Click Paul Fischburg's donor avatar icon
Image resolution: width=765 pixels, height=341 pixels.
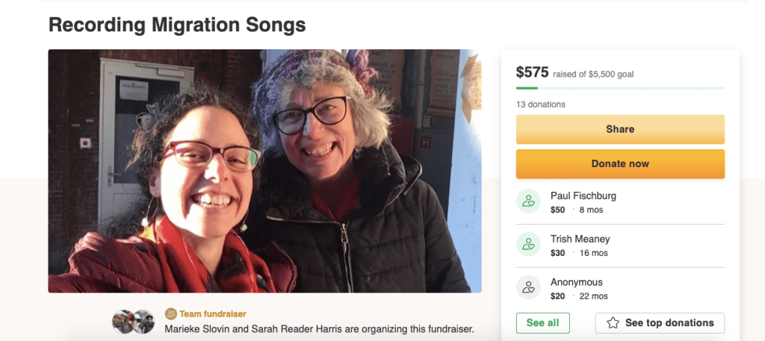point(529,201)
